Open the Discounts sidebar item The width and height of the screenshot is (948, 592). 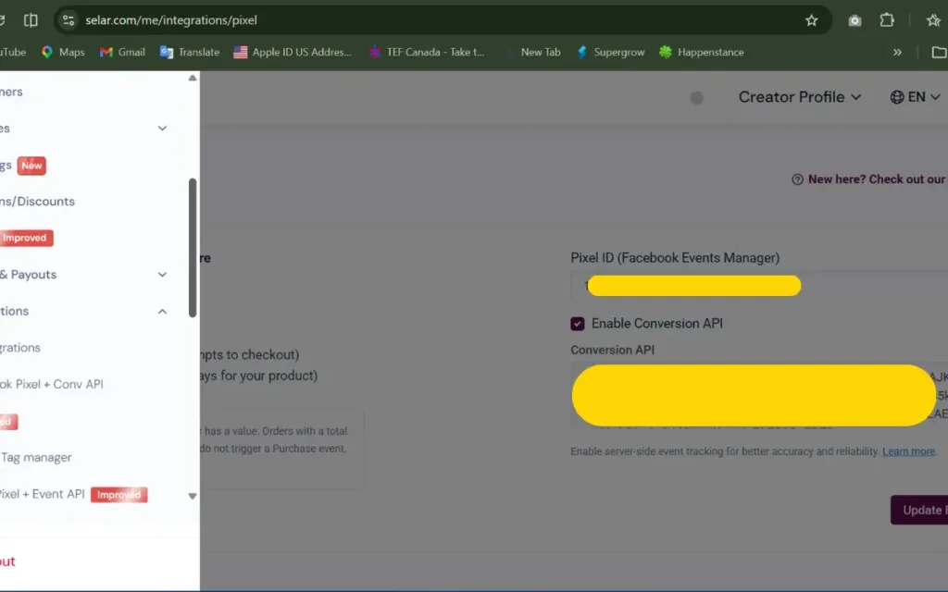pos(37,201)
